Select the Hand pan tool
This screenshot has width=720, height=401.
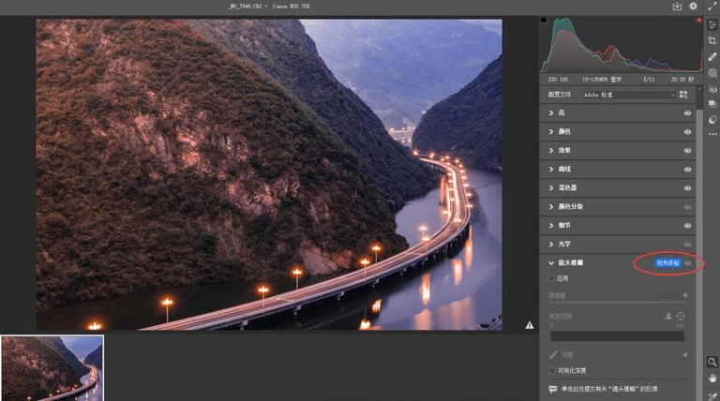pos(712,379)
